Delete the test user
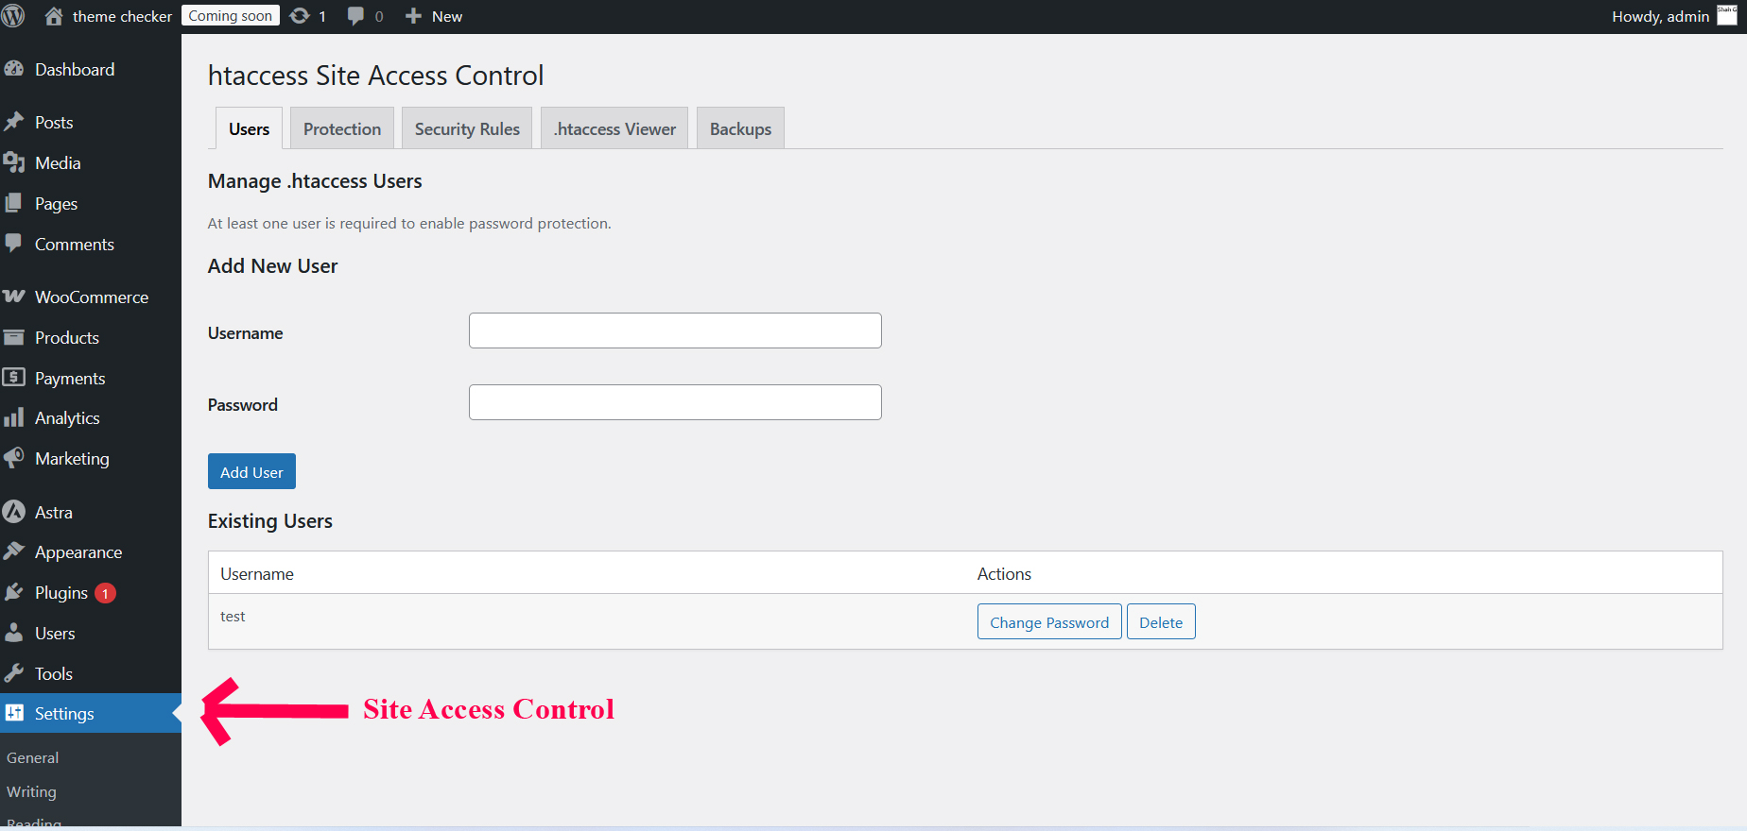 [x=1161, y=622]
